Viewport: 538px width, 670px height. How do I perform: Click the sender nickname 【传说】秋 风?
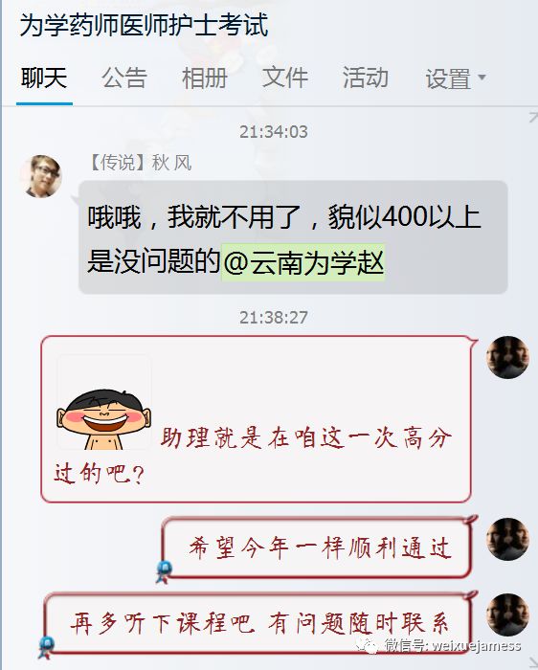point(140,163)
